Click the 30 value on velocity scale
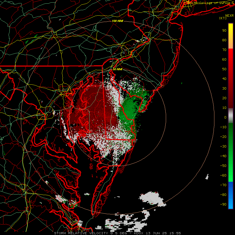 click(224, 89)
